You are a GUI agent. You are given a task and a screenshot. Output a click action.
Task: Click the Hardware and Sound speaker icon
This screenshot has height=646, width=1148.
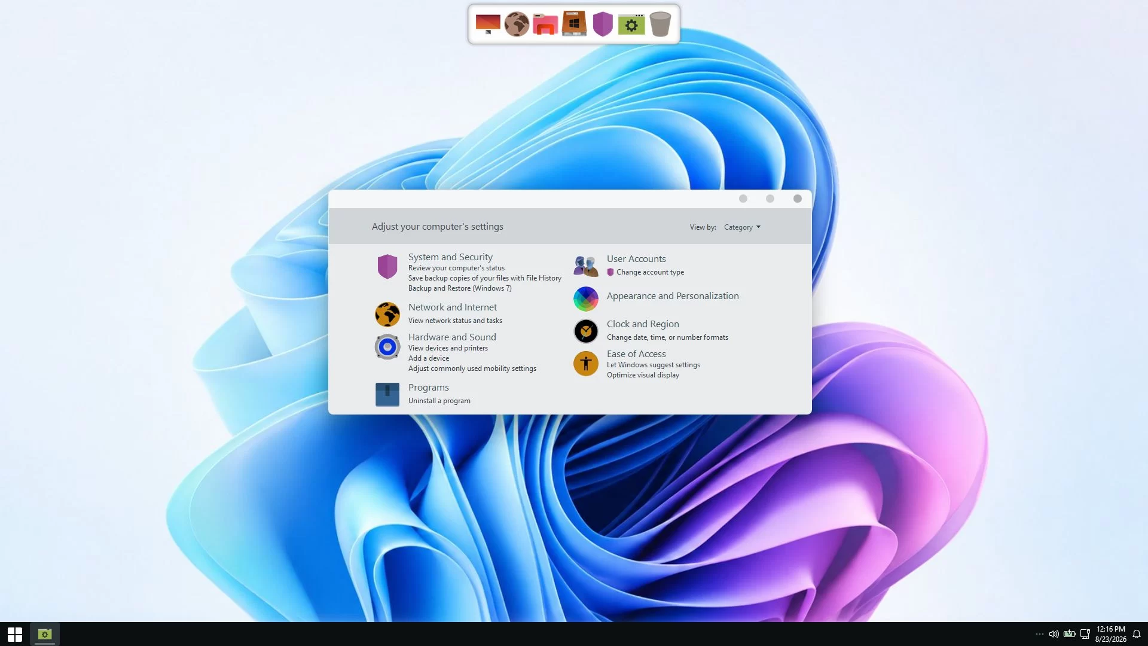387,346
